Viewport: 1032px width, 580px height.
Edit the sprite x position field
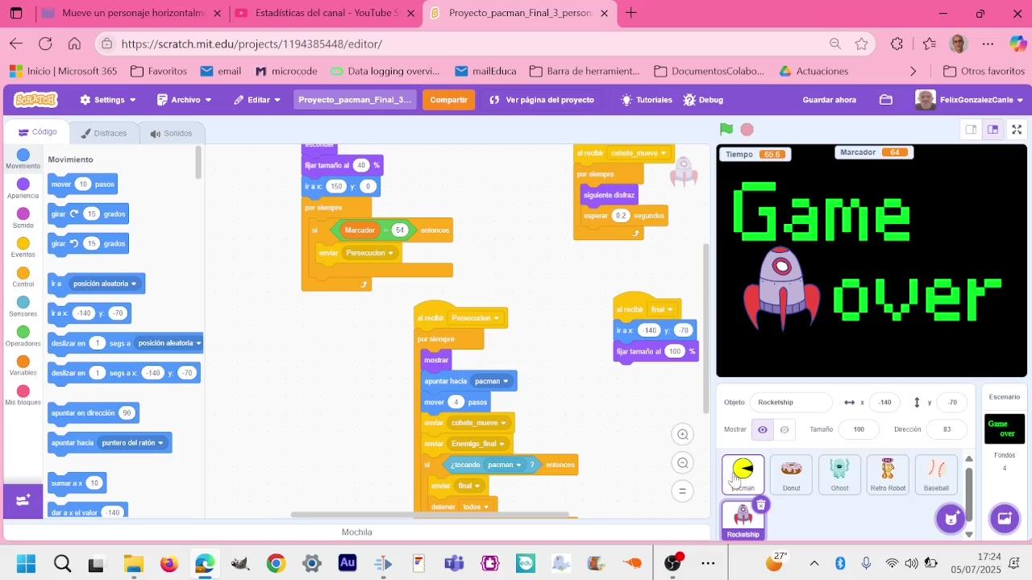(885, 402)
